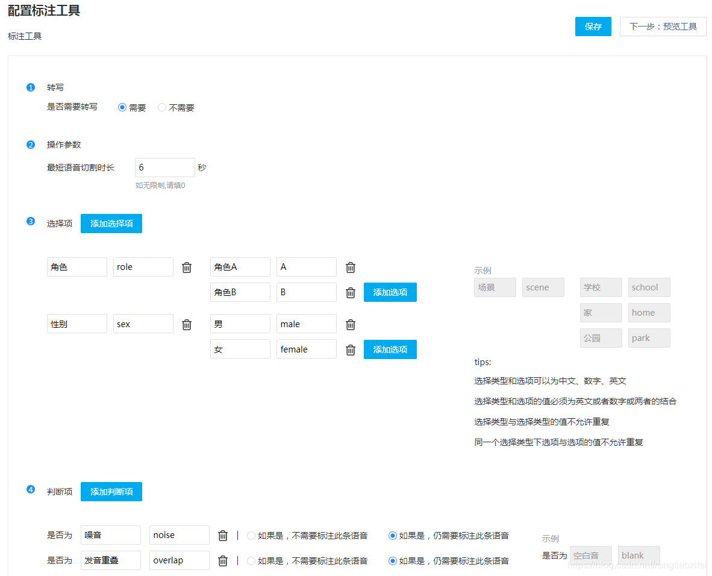The width and height of the screenshot is (712, 576).
Task: Choose 如果是，不需要标注此条语音 for overlap
Action: tap(251, 561)
